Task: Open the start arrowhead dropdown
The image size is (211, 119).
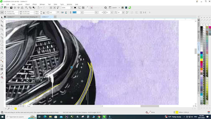Action: tap(104, 12)
